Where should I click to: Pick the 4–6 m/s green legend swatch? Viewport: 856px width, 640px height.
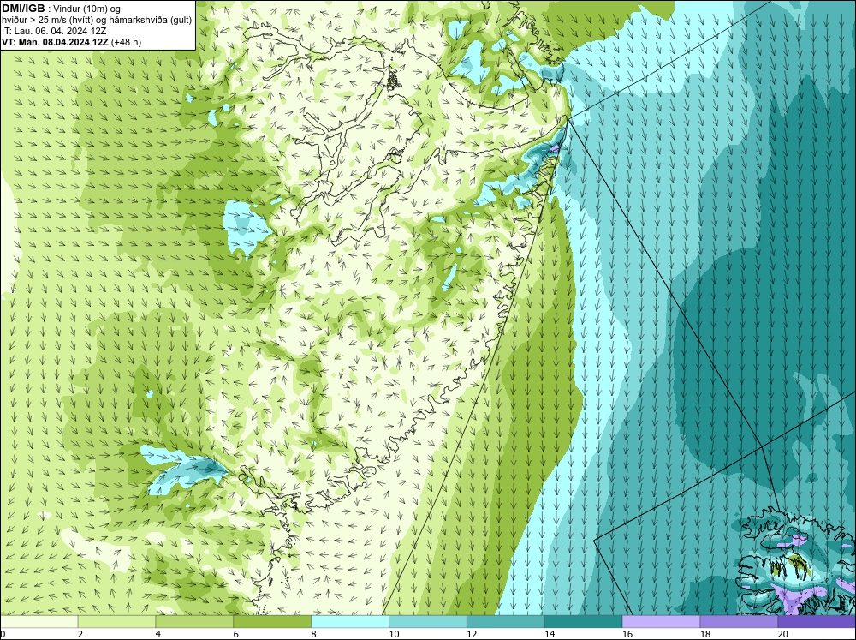click(x=194, y=622)
